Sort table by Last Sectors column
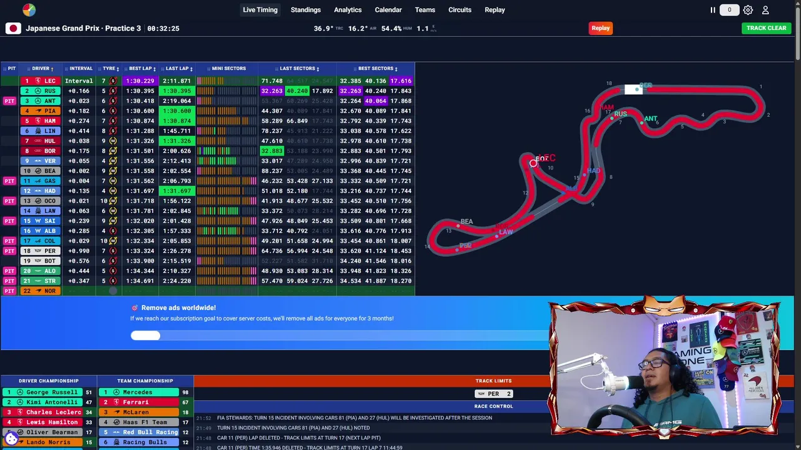The height and width of the screenshot is (450, 801). (x=297, y=69)
